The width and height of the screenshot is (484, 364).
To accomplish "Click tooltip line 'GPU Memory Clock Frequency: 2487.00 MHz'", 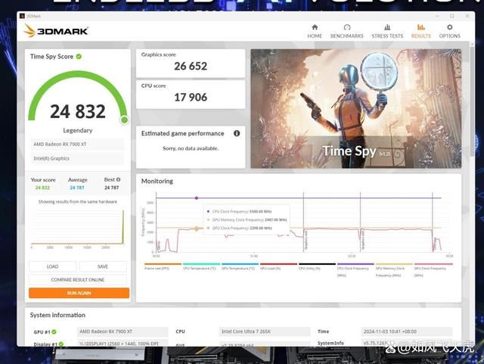I will (x=247, y=219).
